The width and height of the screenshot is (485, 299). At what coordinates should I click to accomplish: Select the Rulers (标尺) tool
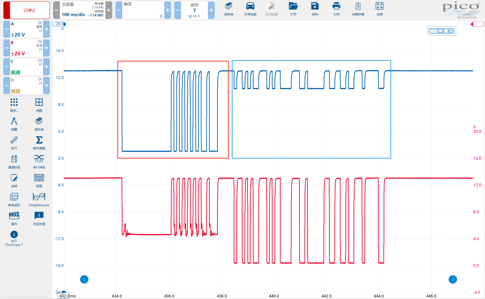click(14, 143)
